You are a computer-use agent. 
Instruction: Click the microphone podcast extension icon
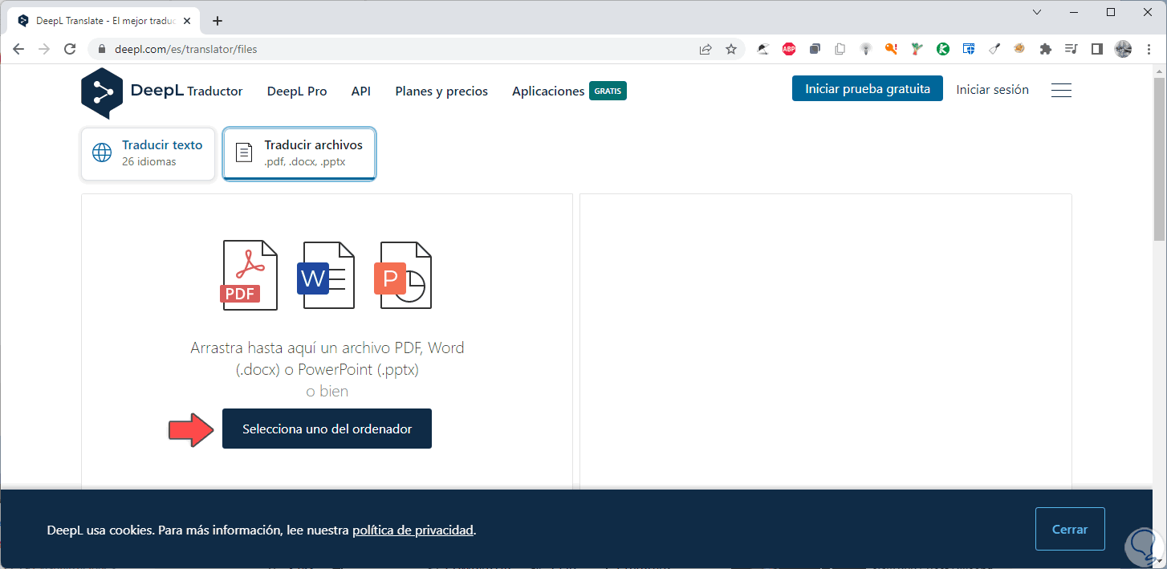pos(866,49)
